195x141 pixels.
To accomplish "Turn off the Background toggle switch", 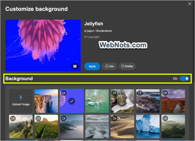I will [184, 79].
